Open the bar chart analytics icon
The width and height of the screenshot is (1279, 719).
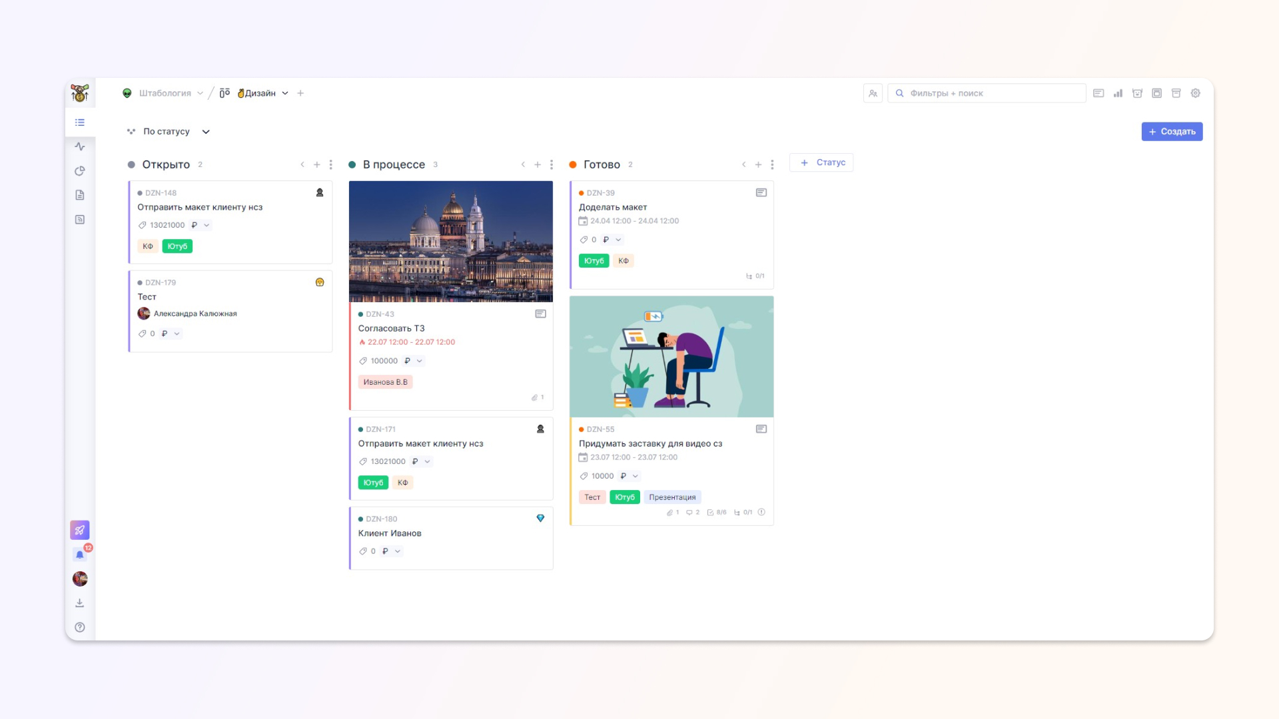(1118, 93)
